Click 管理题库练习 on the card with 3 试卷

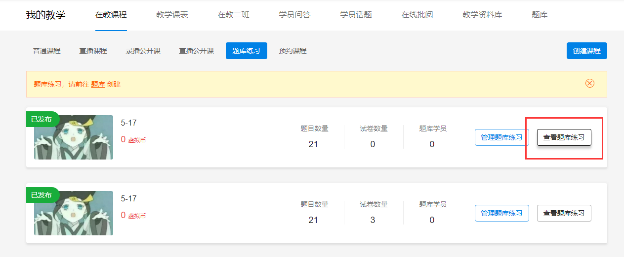tap(501, 213)
